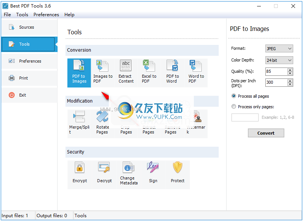Open Preferences in the sidebar

pos(29,61)
